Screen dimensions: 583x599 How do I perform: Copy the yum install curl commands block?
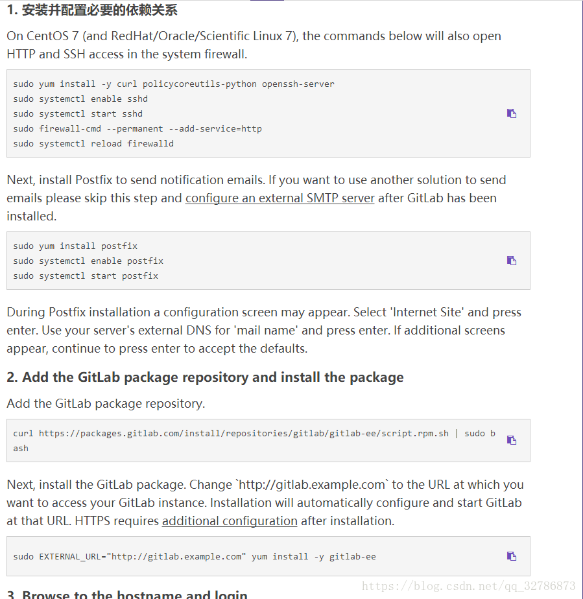[x=511, y=113]
